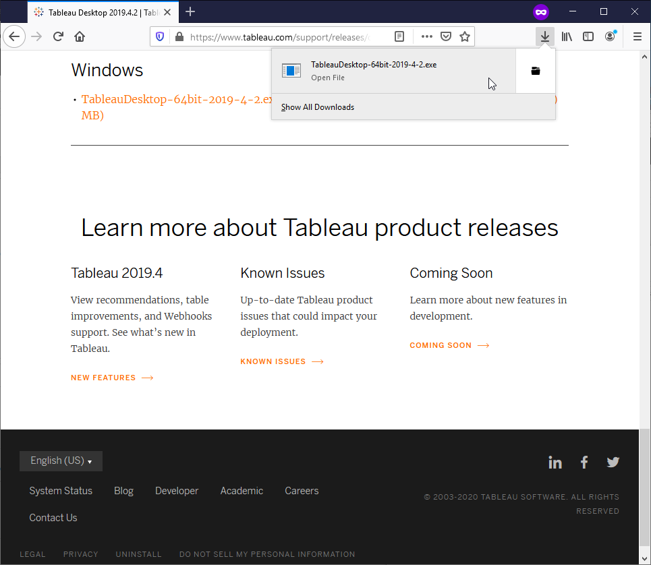Open System Status footer link

[x=61, y=491]
